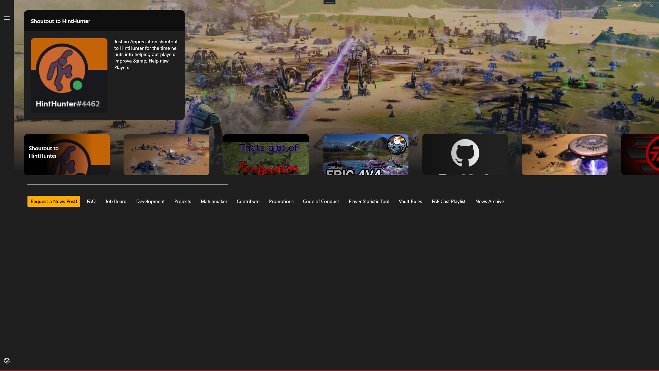
Task: Open the desert battle news thumbnail
Action: [166, 155]
